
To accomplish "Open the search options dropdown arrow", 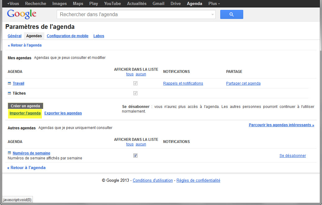I will click(212, 15).
